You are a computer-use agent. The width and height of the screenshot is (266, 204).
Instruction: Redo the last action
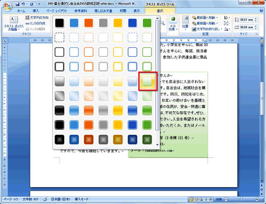tap(32, 4)
